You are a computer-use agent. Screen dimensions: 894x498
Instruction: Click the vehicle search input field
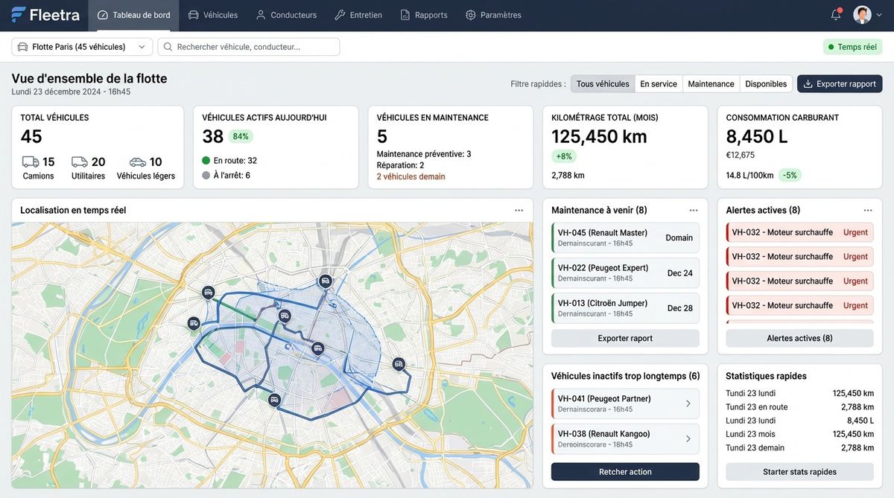249,47
